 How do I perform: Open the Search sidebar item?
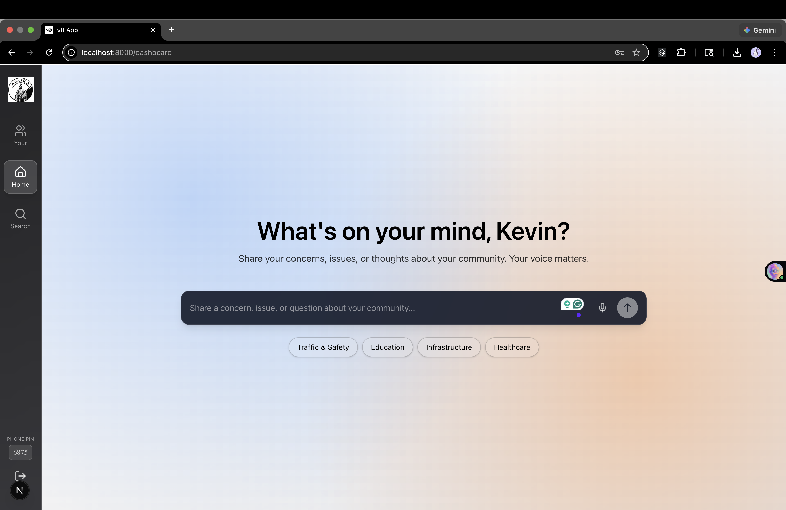pyautogui.click(x=21, y=218)
